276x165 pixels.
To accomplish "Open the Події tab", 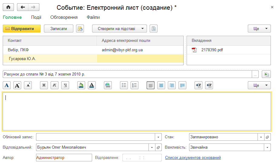I will 36,17.
